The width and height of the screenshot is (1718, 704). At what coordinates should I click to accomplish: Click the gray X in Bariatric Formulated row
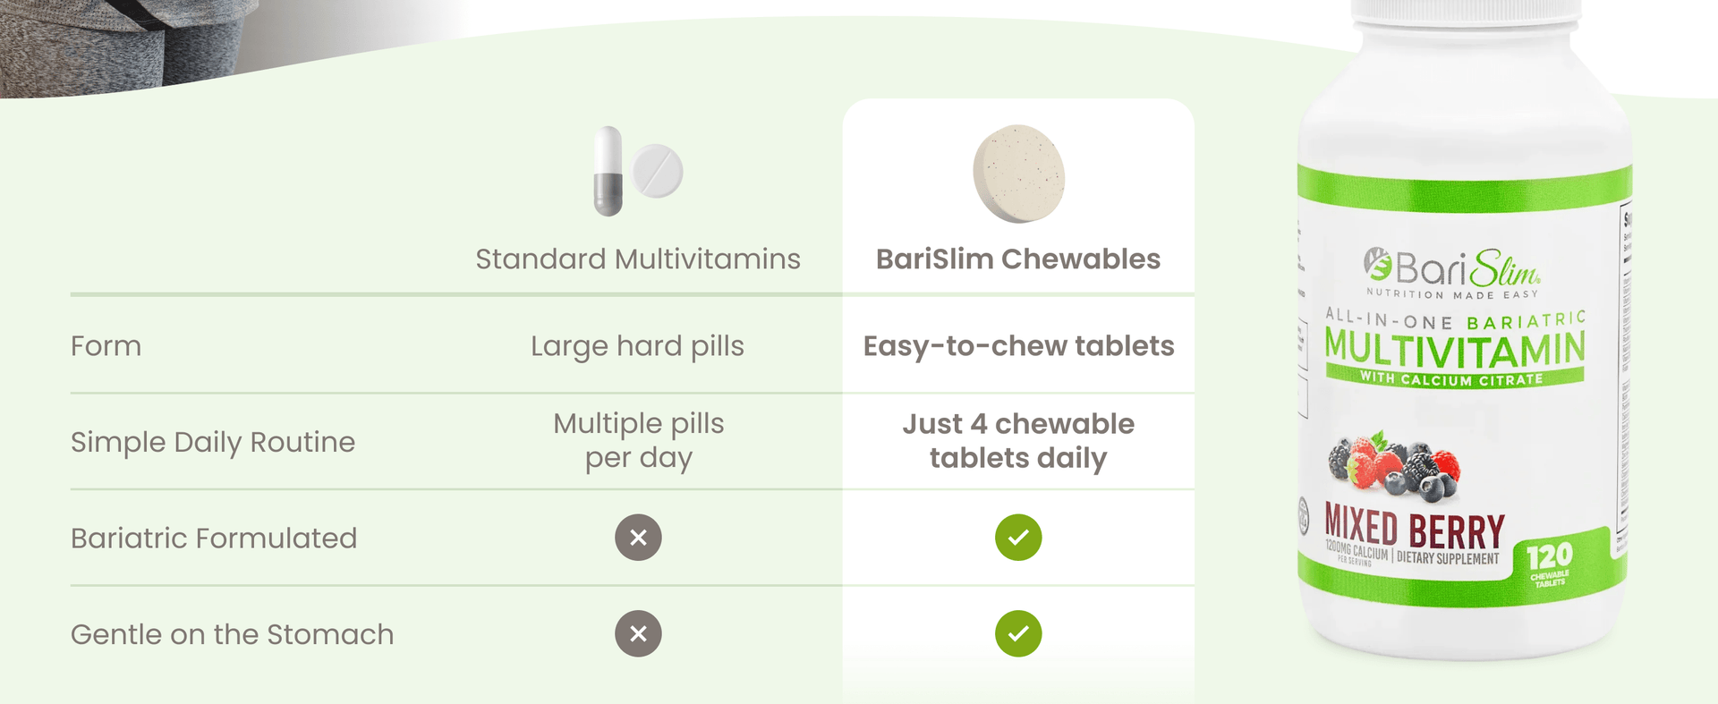tap(638, 538)
